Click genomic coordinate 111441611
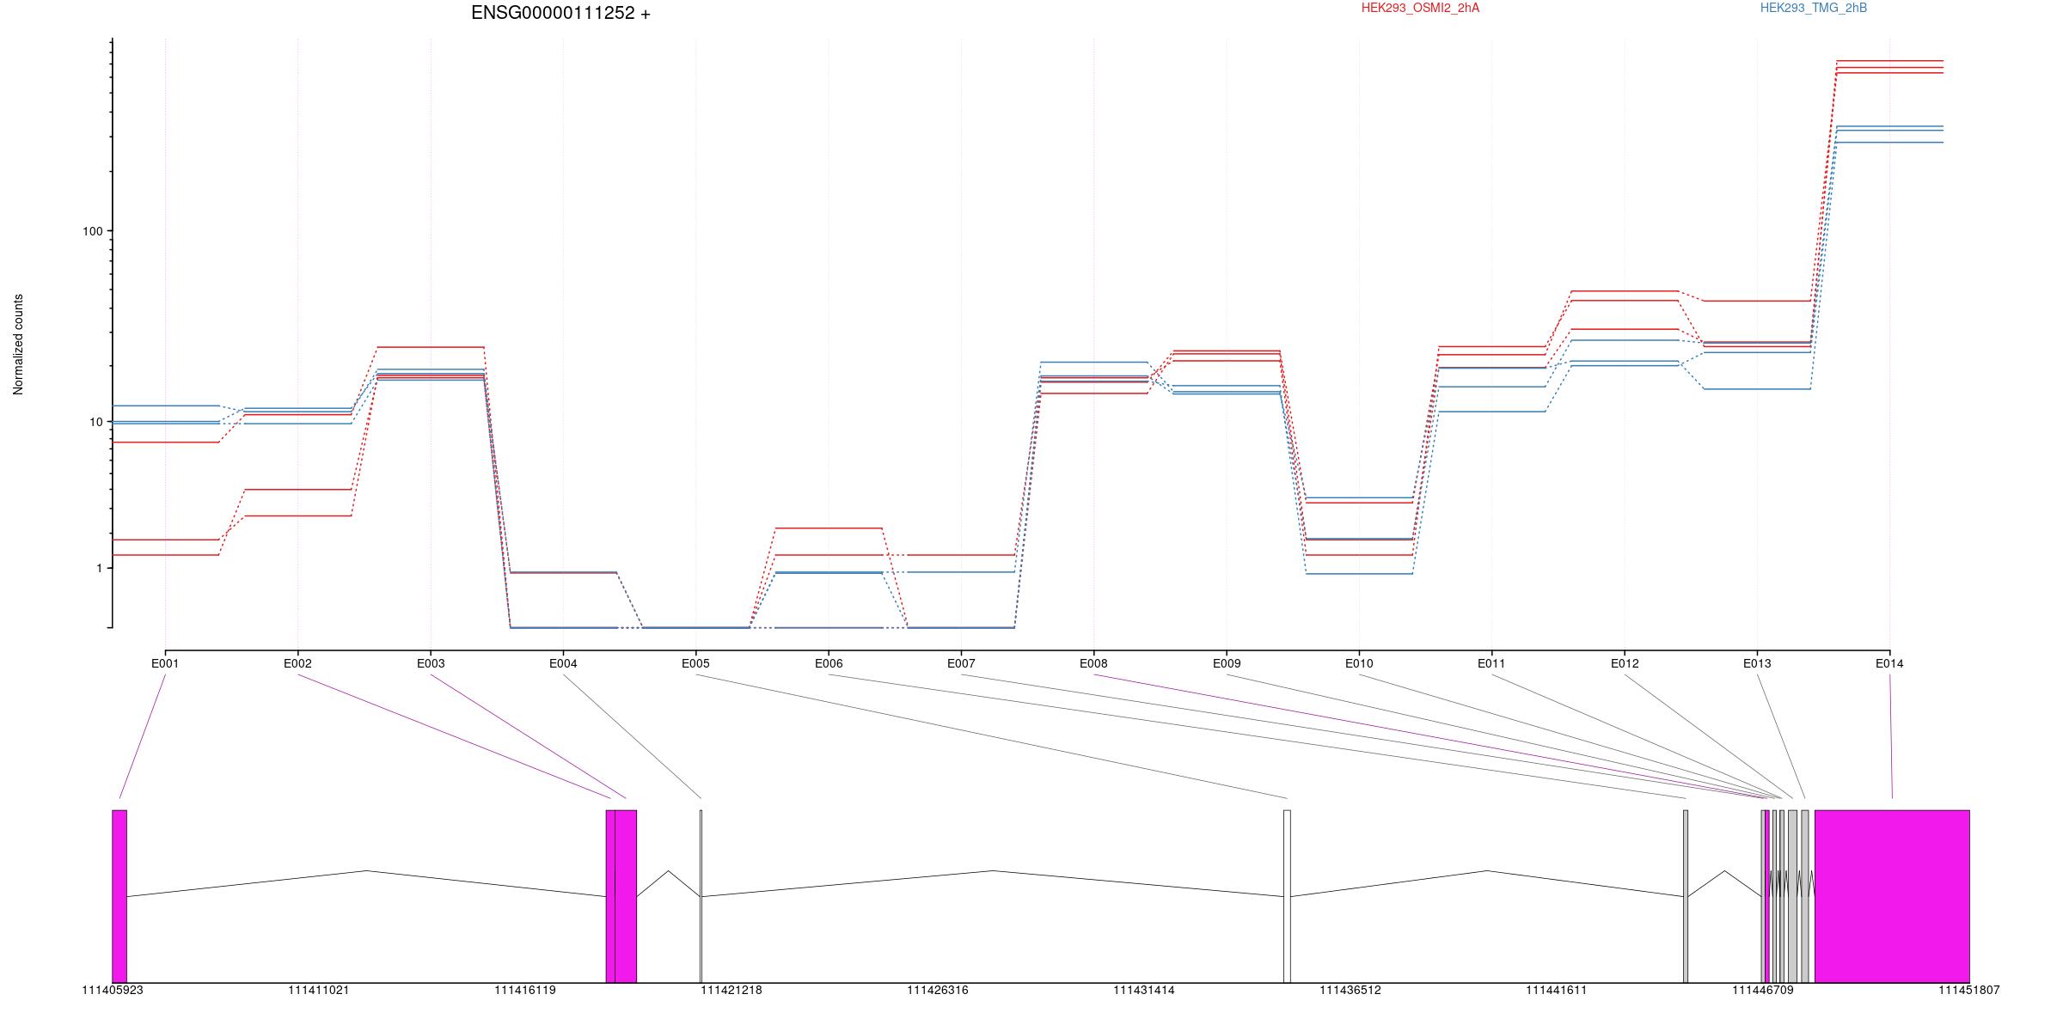Image resolution: width=2063 pixels, height=1031 pixels. click(x=1557, y=991)
